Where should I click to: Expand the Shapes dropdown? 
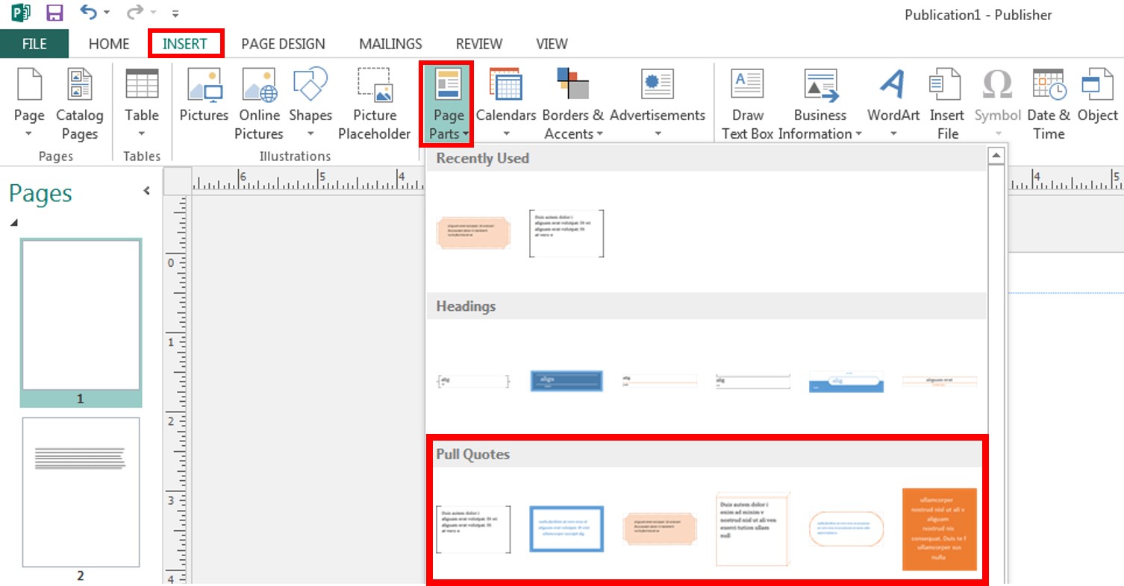click(x=310, y=134)
